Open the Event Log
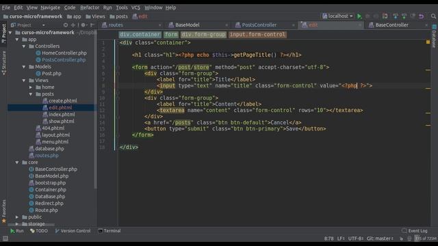The height and width of the screenshot is (246, 438). click(415, 231)
